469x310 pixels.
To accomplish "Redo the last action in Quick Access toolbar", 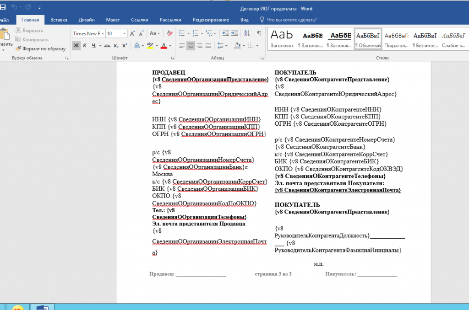I will 28,7.
